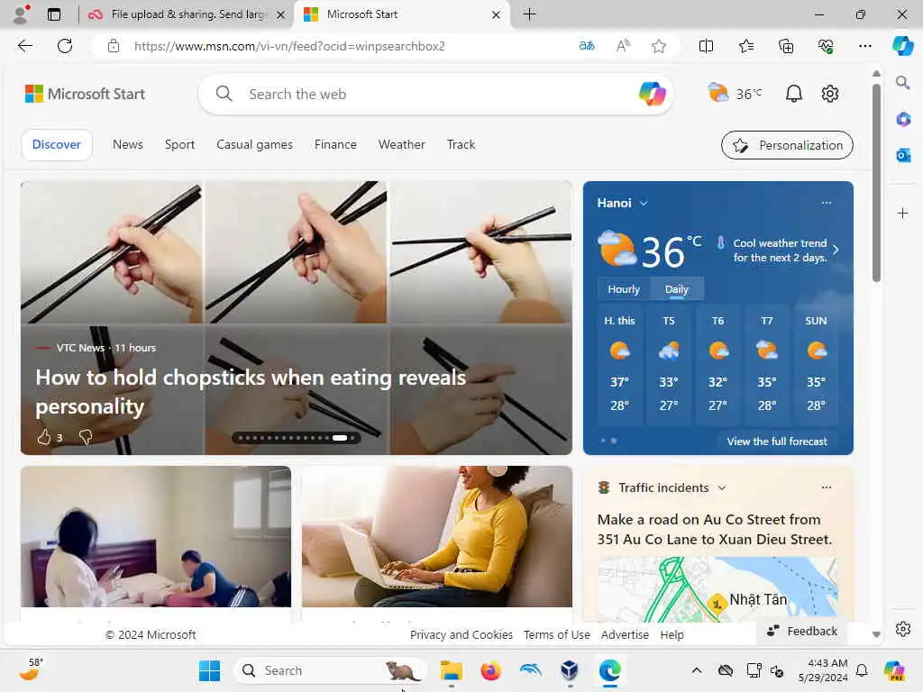Open the translate page icon in address bar
The width and height of the screenshot is (923, 692).
click(586, 46)
